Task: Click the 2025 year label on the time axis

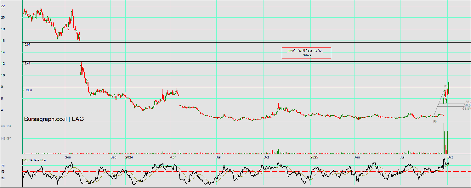Action: (315, 157)
